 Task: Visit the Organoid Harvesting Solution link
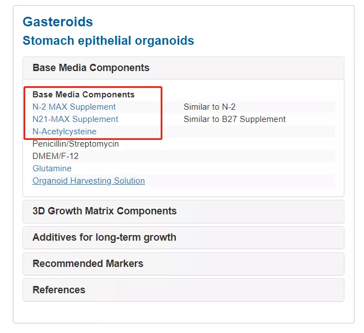88,181
